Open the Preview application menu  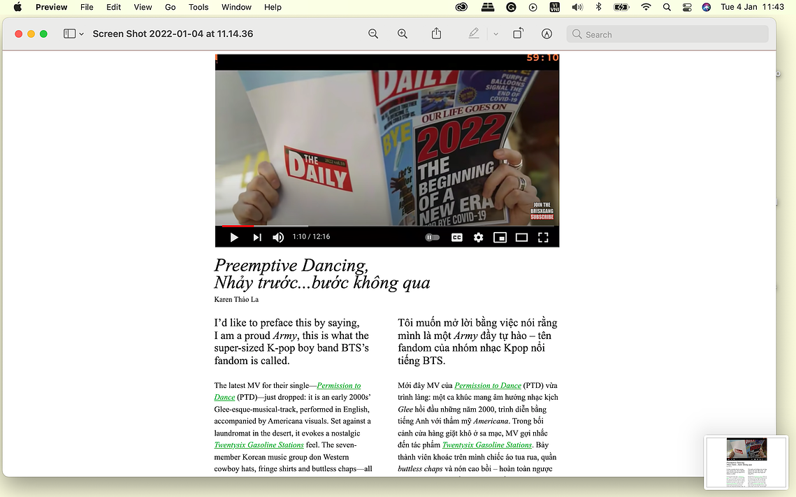[51, 7]
